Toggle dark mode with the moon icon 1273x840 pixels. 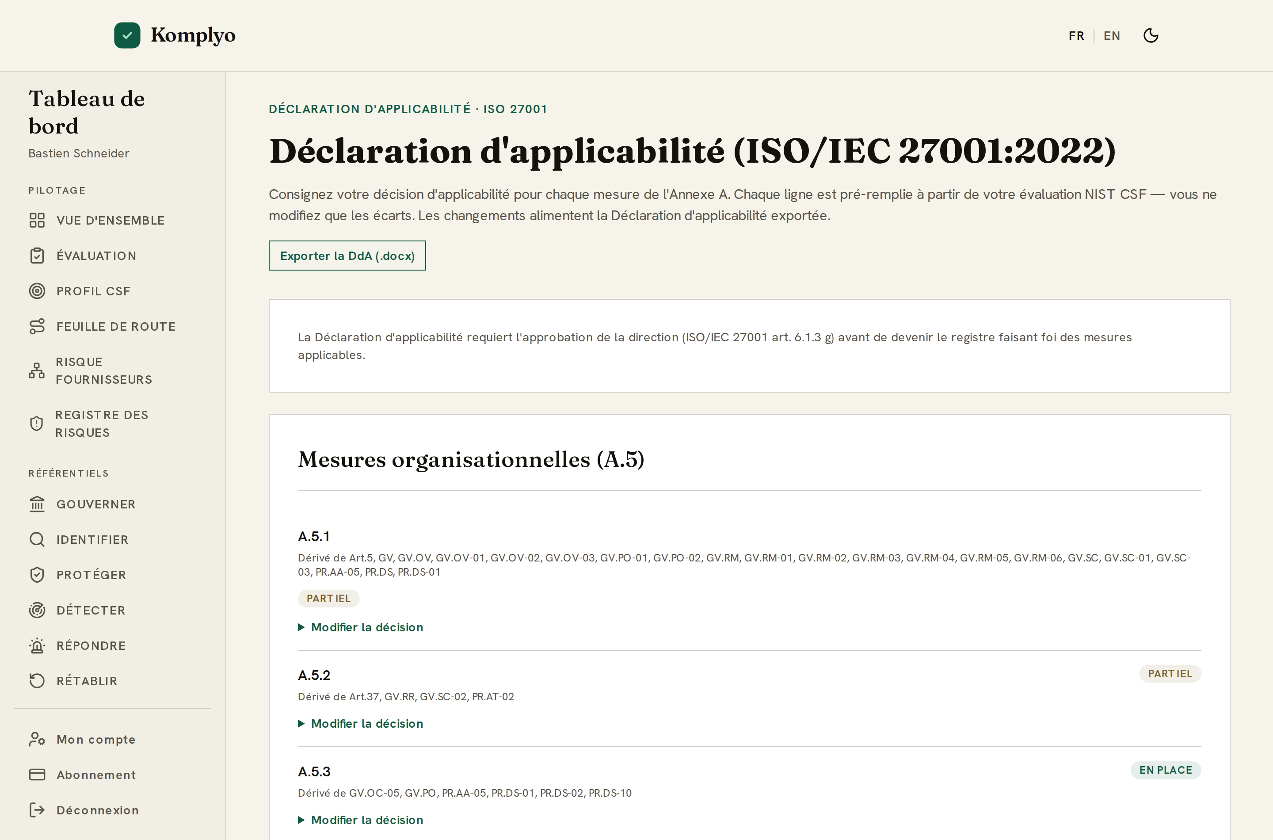[x=1151, y=35]
